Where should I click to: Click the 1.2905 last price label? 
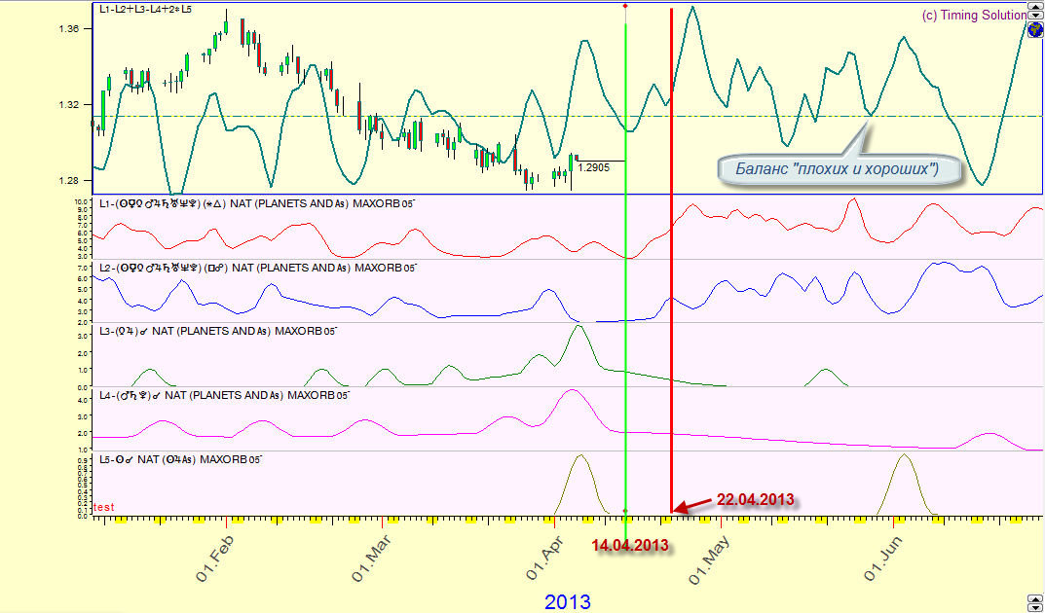tap(594, 167)
